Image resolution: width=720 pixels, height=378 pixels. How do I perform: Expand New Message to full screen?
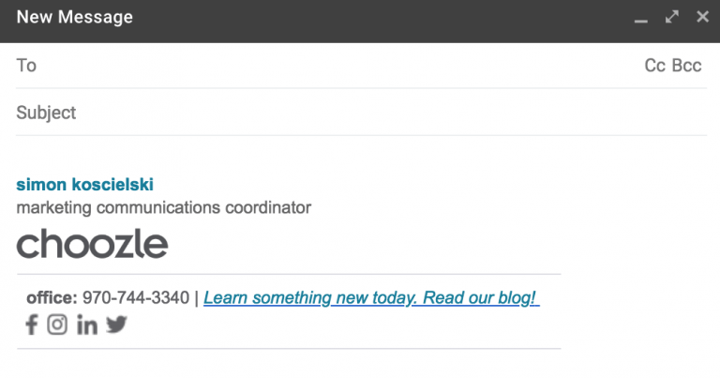tap(672, 17)
